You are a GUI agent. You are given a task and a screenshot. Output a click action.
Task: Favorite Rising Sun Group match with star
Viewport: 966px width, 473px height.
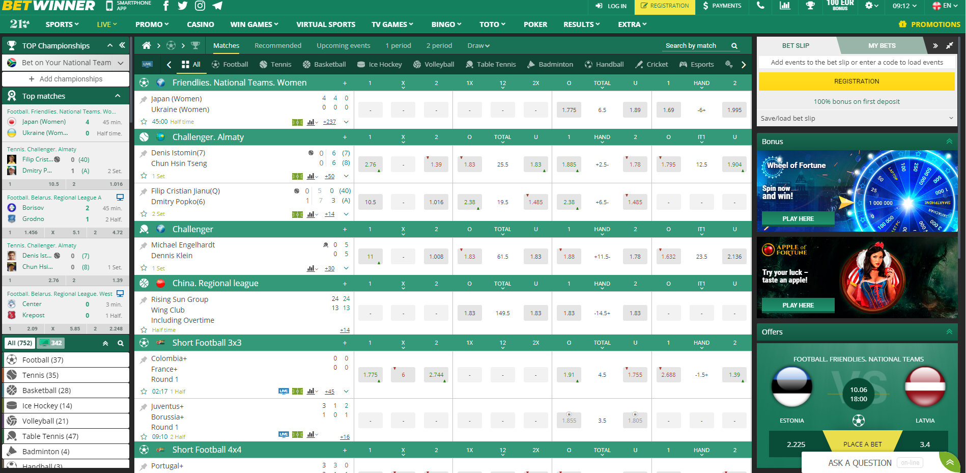pyautogui.click(x=144, y=329)
